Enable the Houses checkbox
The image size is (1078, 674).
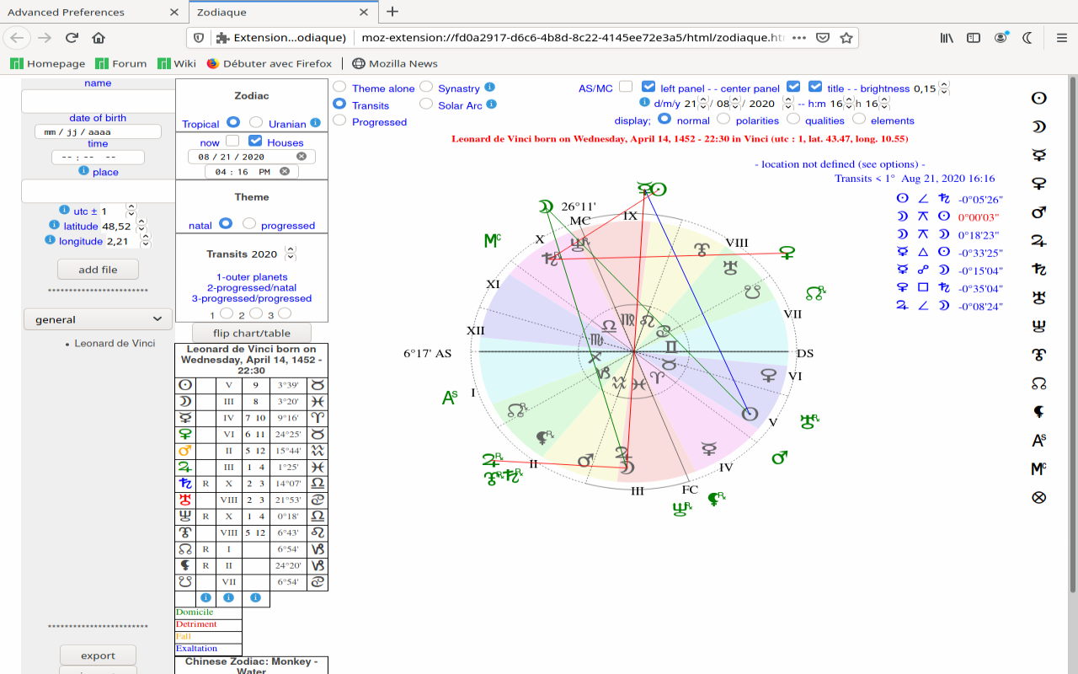[x=255, y=142]
